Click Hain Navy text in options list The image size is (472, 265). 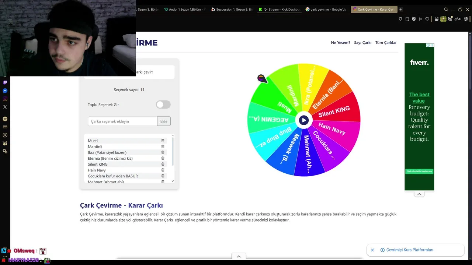point(97,170)
